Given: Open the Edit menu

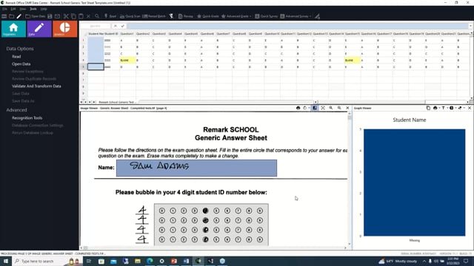Looking at the screenshot, I should (13, 9).
